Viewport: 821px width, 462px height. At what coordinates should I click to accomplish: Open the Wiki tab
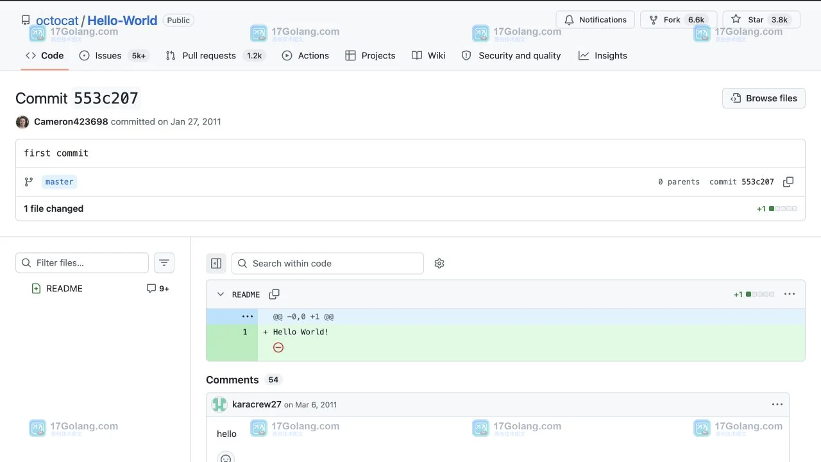428,56
